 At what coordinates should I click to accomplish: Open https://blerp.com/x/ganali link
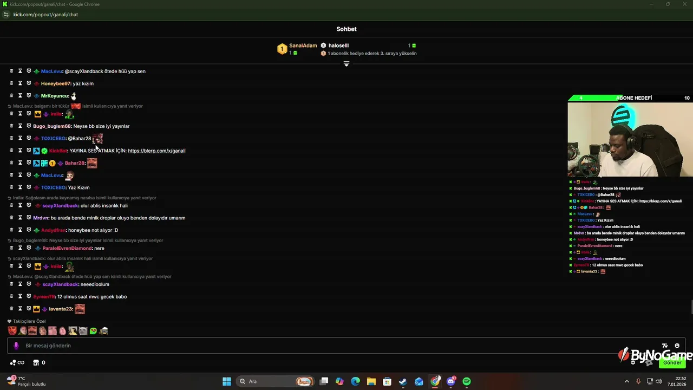coord(156,151)
